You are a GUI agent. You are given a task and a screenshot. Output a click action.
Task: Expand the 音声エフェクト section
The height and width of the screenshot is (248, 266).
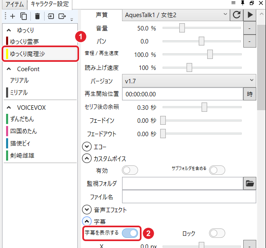pyautogui.click(x=87, y=209)
